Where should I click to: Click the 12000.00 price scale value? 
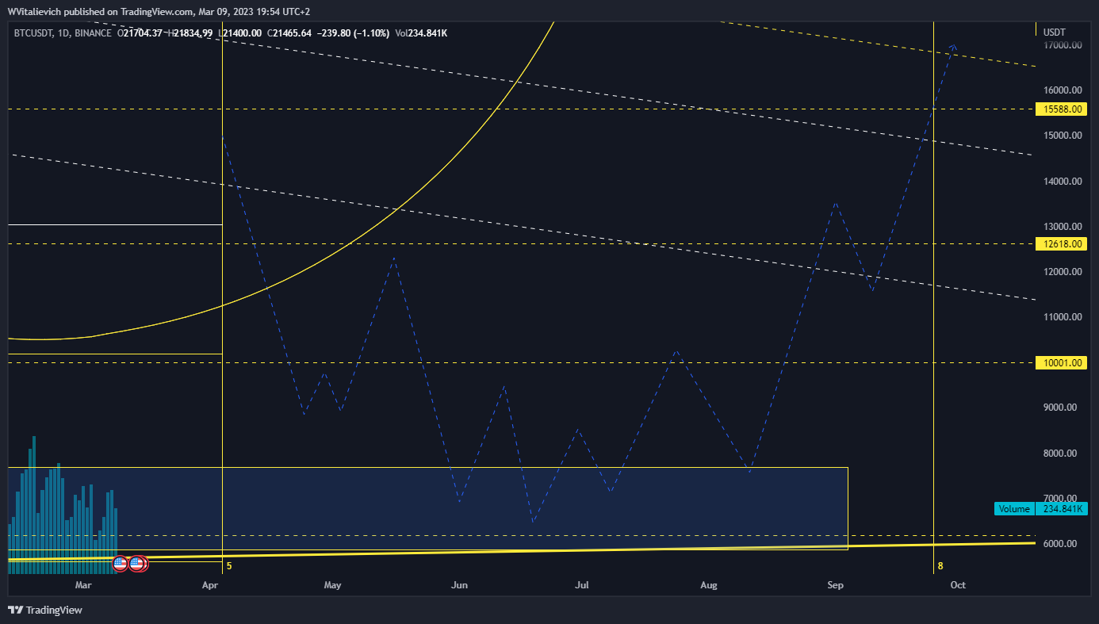tap(1063, 272)
